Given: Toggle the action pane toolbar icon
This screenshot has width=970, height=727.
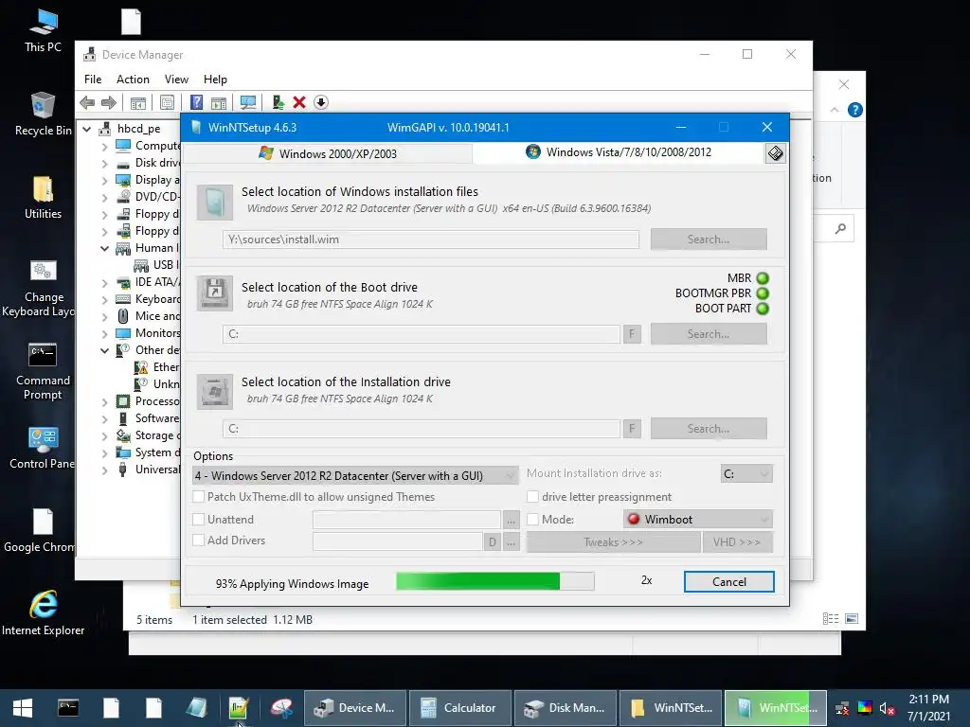Looking at the screenshot, I should point(219,102).
